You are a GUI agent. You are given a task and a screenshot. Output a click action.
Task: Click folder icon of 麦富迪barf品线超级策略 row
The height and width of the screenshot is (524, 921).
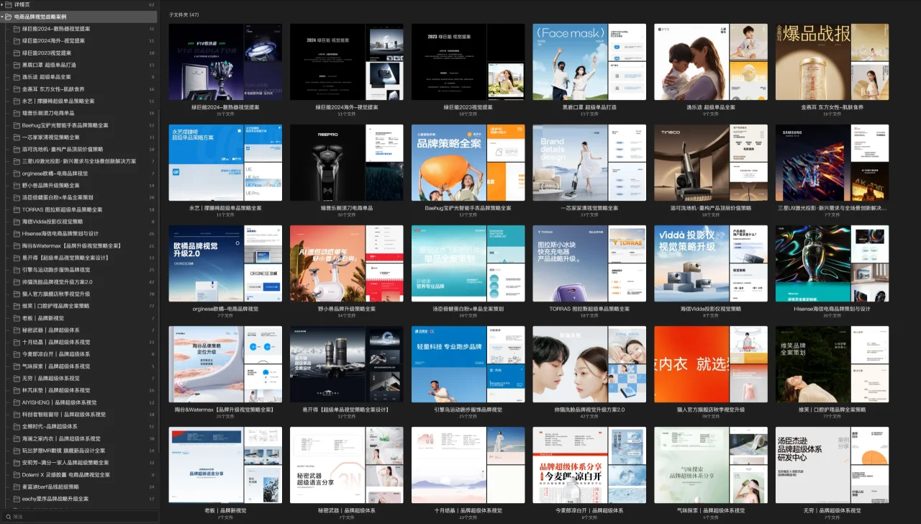pyautogui.click(x=17, y=487)
